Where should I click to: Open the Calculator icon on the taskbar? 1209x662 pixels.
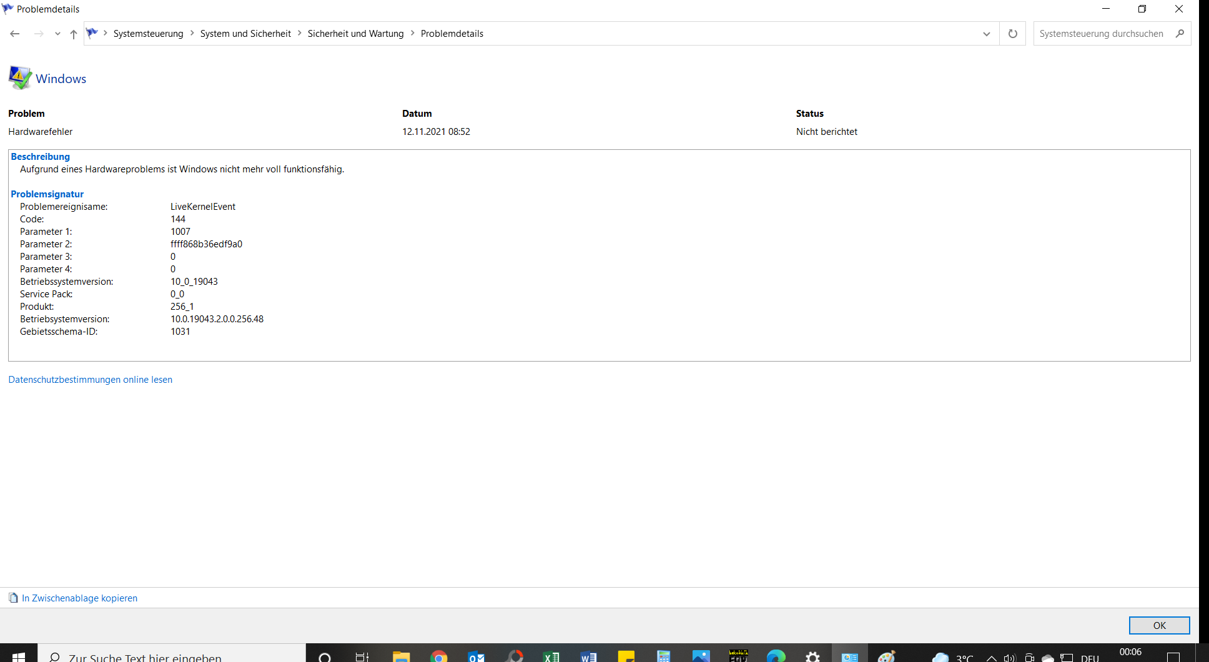tap(663, 656)
